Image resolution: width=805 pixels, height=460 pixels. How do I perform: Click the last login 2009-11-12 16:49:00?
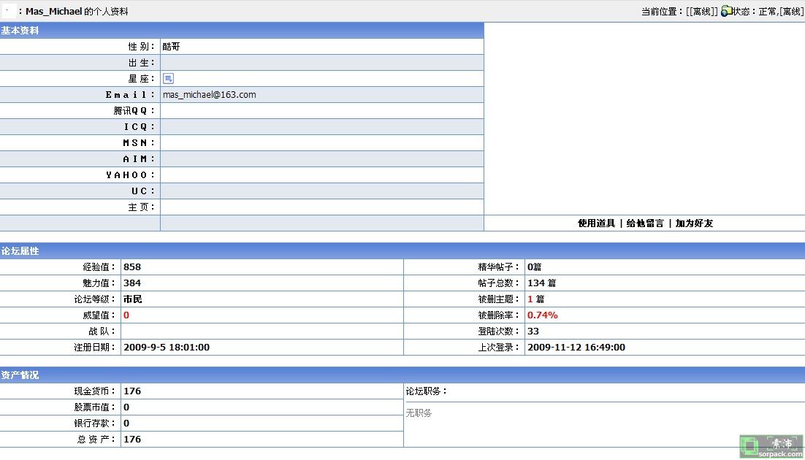[576, 348]
